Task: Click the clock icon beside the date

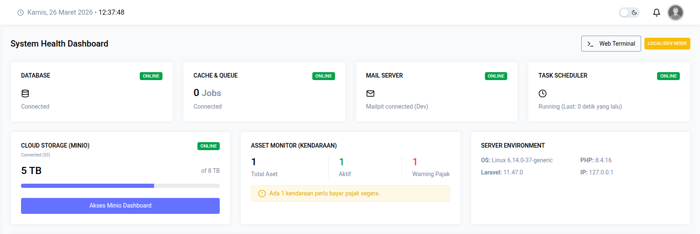Action: (x=21, y=13)
